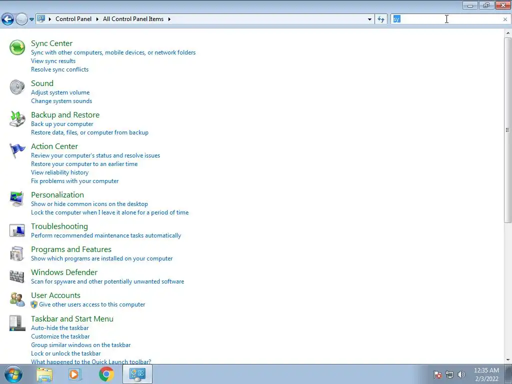The height and width of the screenshot is (384, 512).
Task: Expand the arrow after Control Panel breadcrumb
Action: point(97,19)
